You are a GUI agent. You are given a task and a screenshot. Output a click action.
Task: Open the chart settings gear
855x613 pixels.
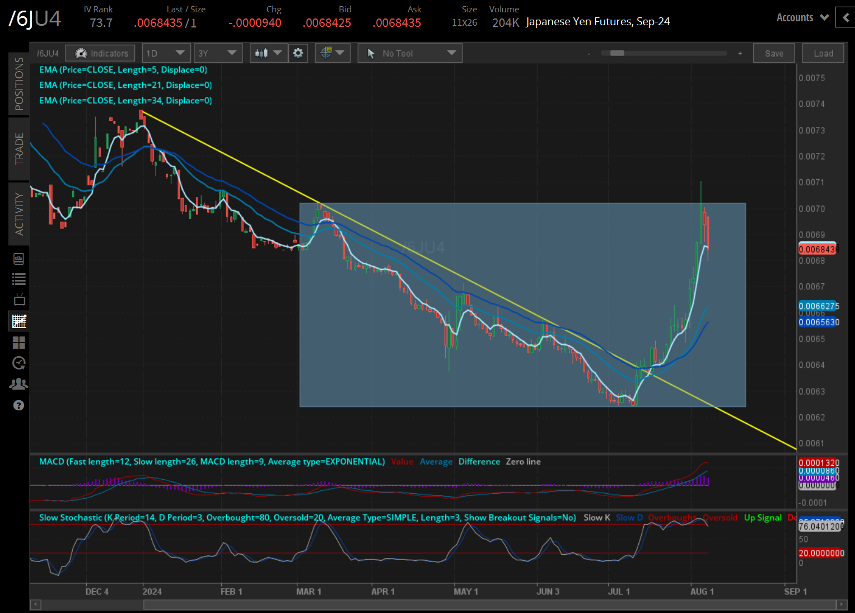[x=298, y=53]
